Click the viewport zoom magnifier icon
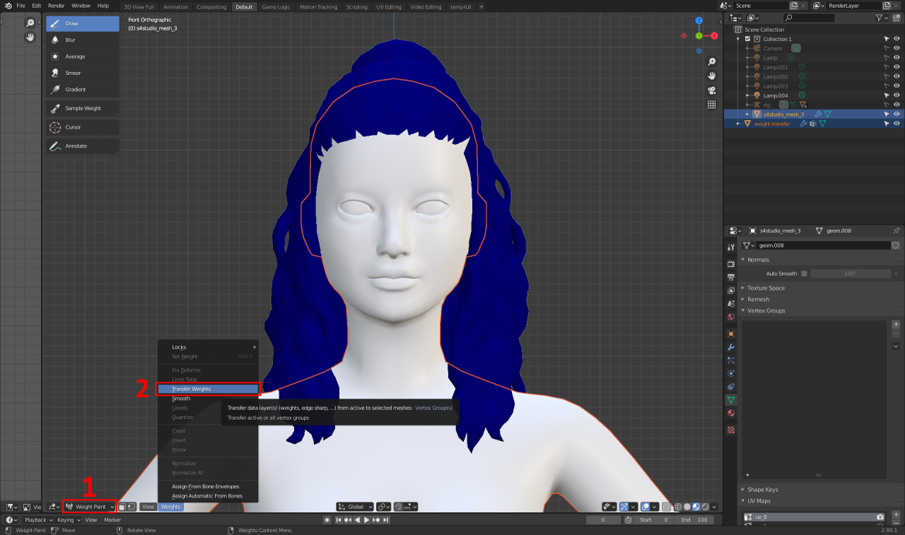The width and height of the screenshot is (905, 535). coord(712,61)
